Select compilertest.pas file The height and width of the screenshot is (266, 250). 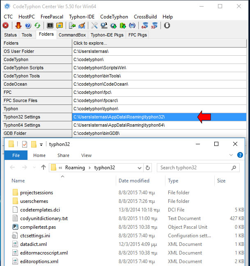(x=38, y=227)
